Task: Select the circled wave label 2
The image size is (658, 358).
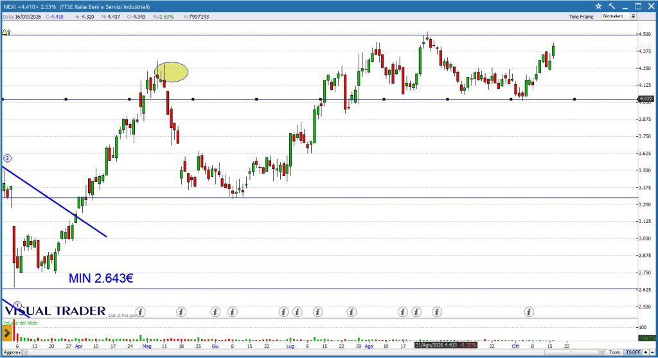Action: [x=7, y=158]
